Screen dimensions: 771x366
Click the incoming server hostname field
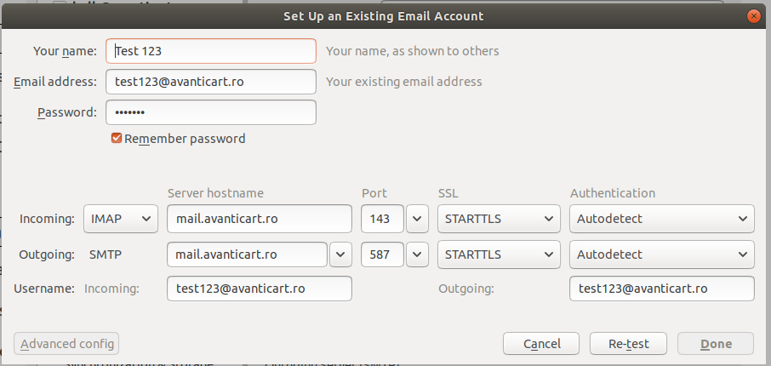tap(260, 219)
